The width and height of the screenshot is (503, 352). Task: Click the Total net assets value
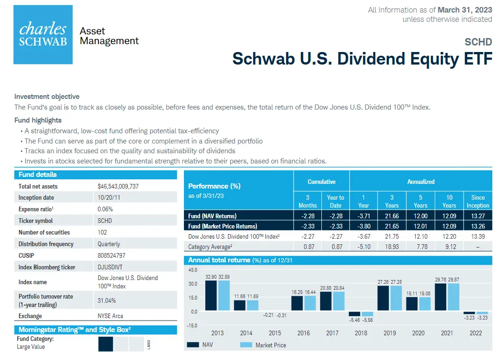pos(118,186)
